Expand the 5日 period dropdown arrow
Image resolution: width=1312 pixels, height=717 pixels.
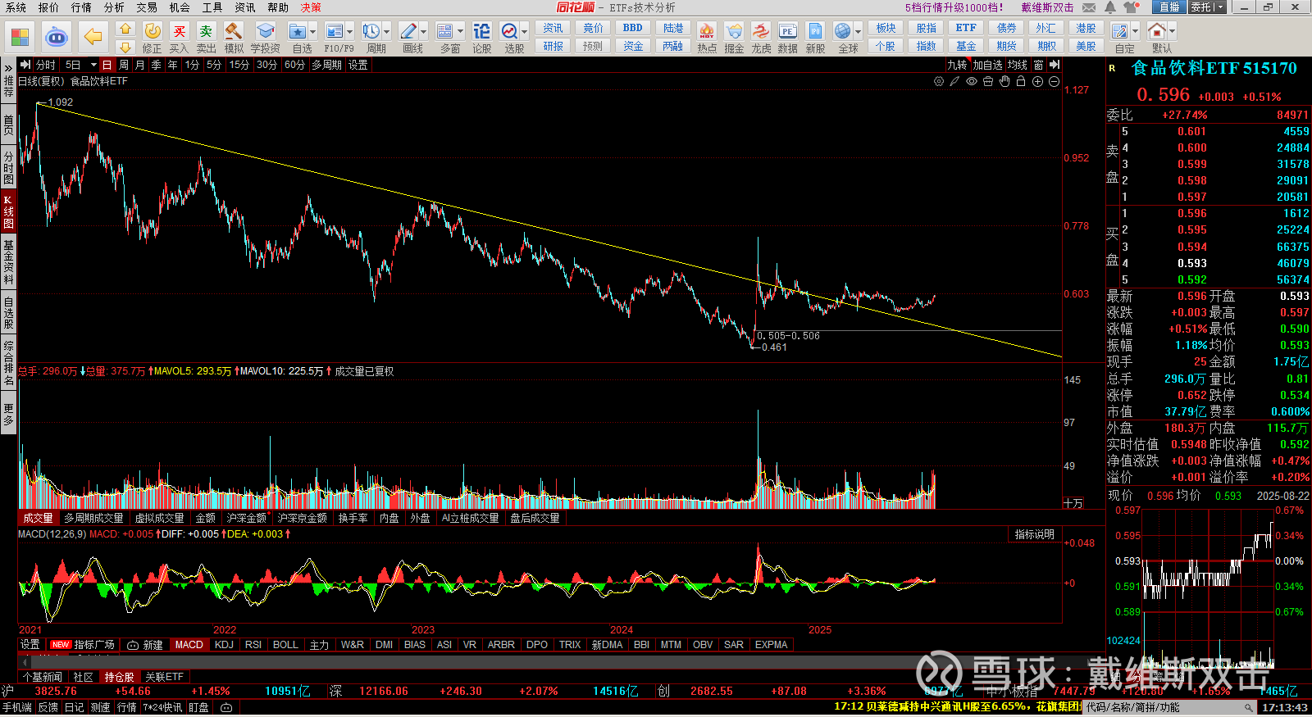tap(93, 65)
